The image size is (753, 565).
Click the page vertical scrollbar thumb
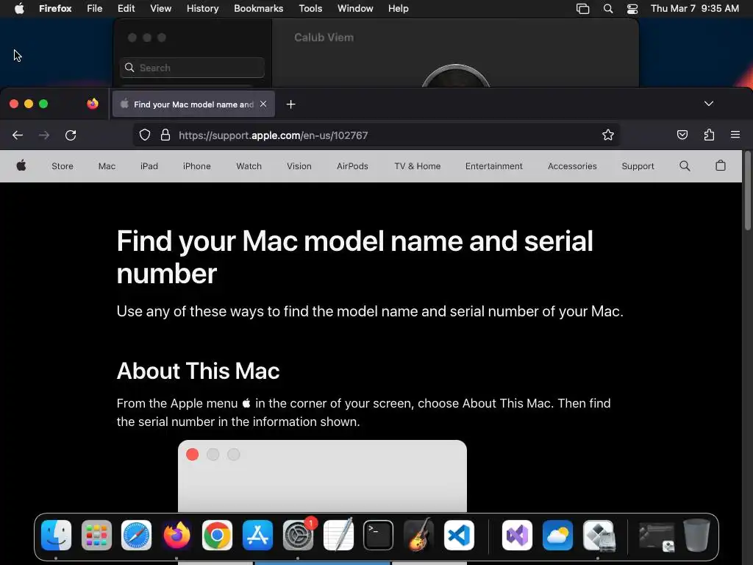[747, 191]
